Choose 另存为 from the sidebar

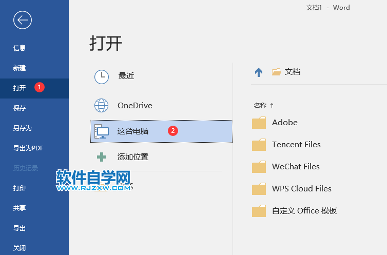(23, 128)
